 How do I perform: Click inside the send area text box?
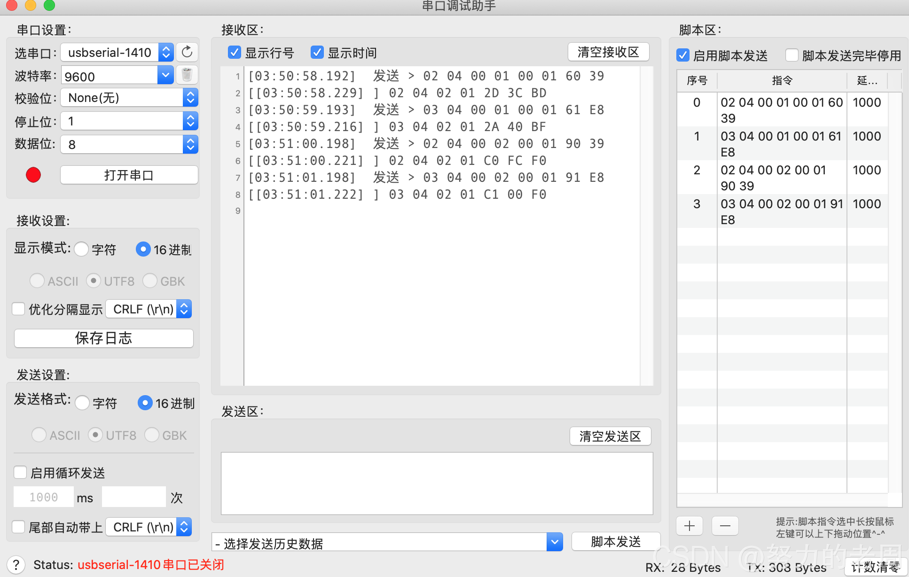437,483
